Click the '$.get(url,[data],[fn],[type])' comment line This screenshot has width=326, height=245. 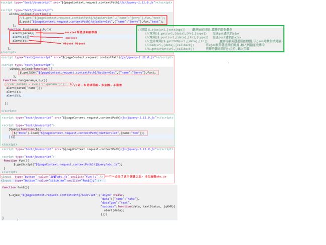[x=192, y=34]
